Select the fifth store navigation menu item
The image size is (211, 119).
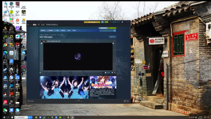click(x=69, y=30)
